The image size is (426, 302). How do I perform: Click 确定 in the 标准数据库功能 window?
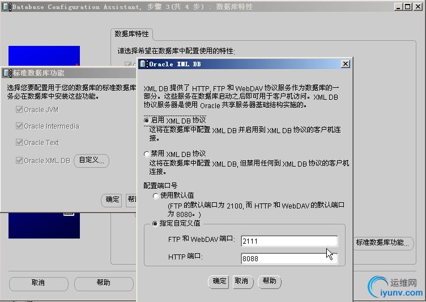(112, 200)
